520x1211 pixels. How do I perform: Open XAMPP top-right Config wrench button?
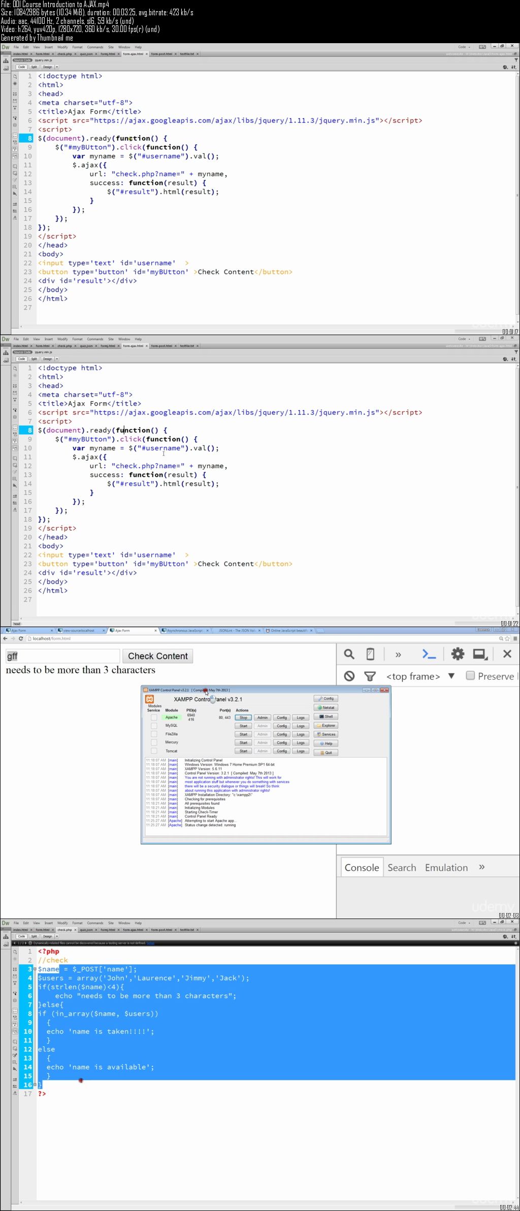(x=326, y=699)
